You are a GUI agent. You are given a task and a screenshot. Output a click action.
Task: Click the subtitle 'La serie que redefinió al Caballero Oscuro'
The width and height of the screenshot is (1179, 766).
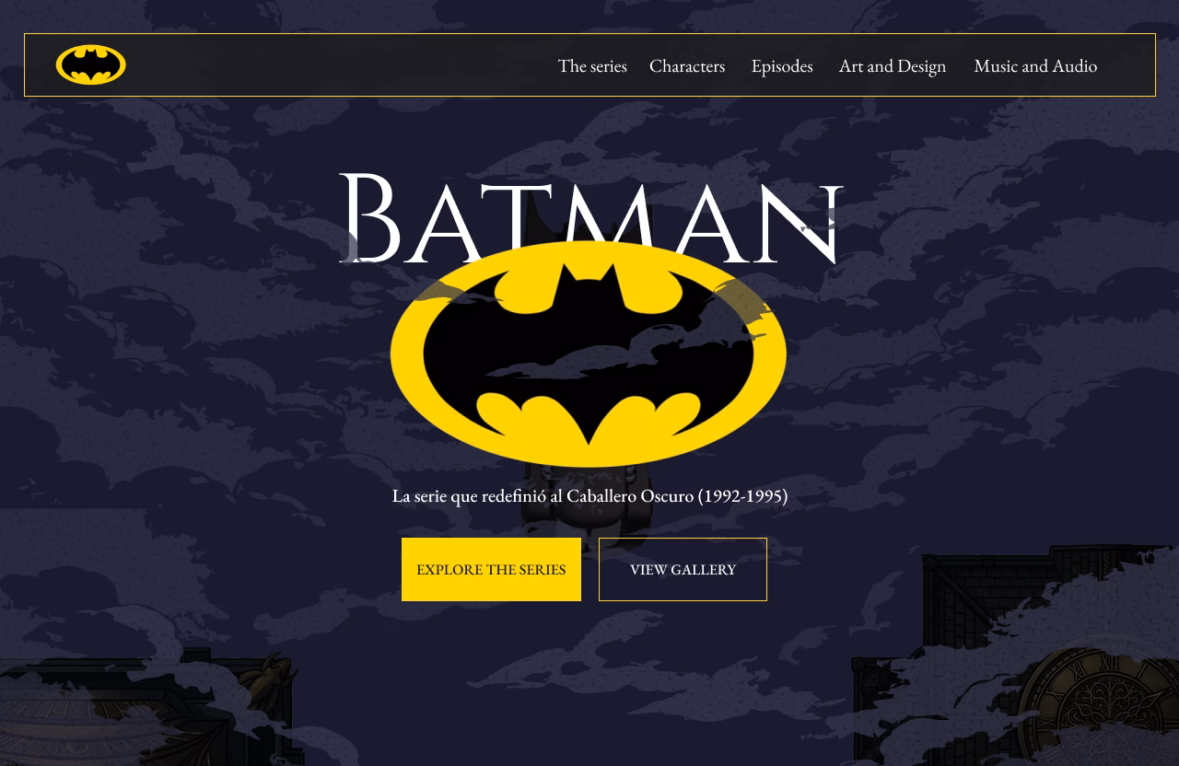(x=589, y=496)
